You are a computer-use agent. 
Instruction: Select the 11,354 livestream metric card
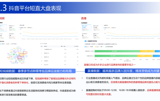pyautogui.click(x=97, y=28)
